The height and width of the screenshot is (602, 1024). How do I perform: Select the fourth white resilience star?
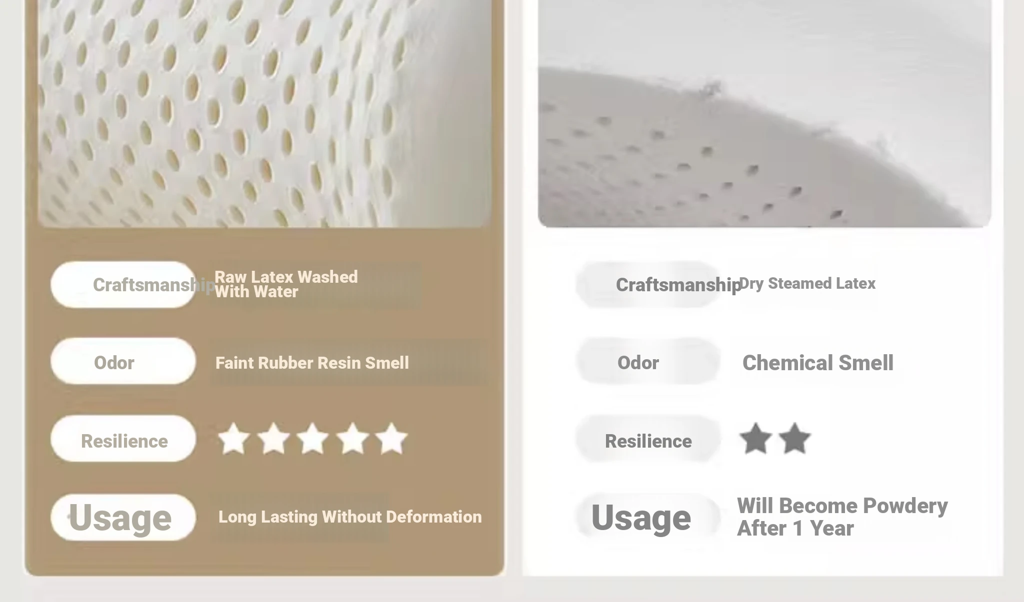coord(352,439)
